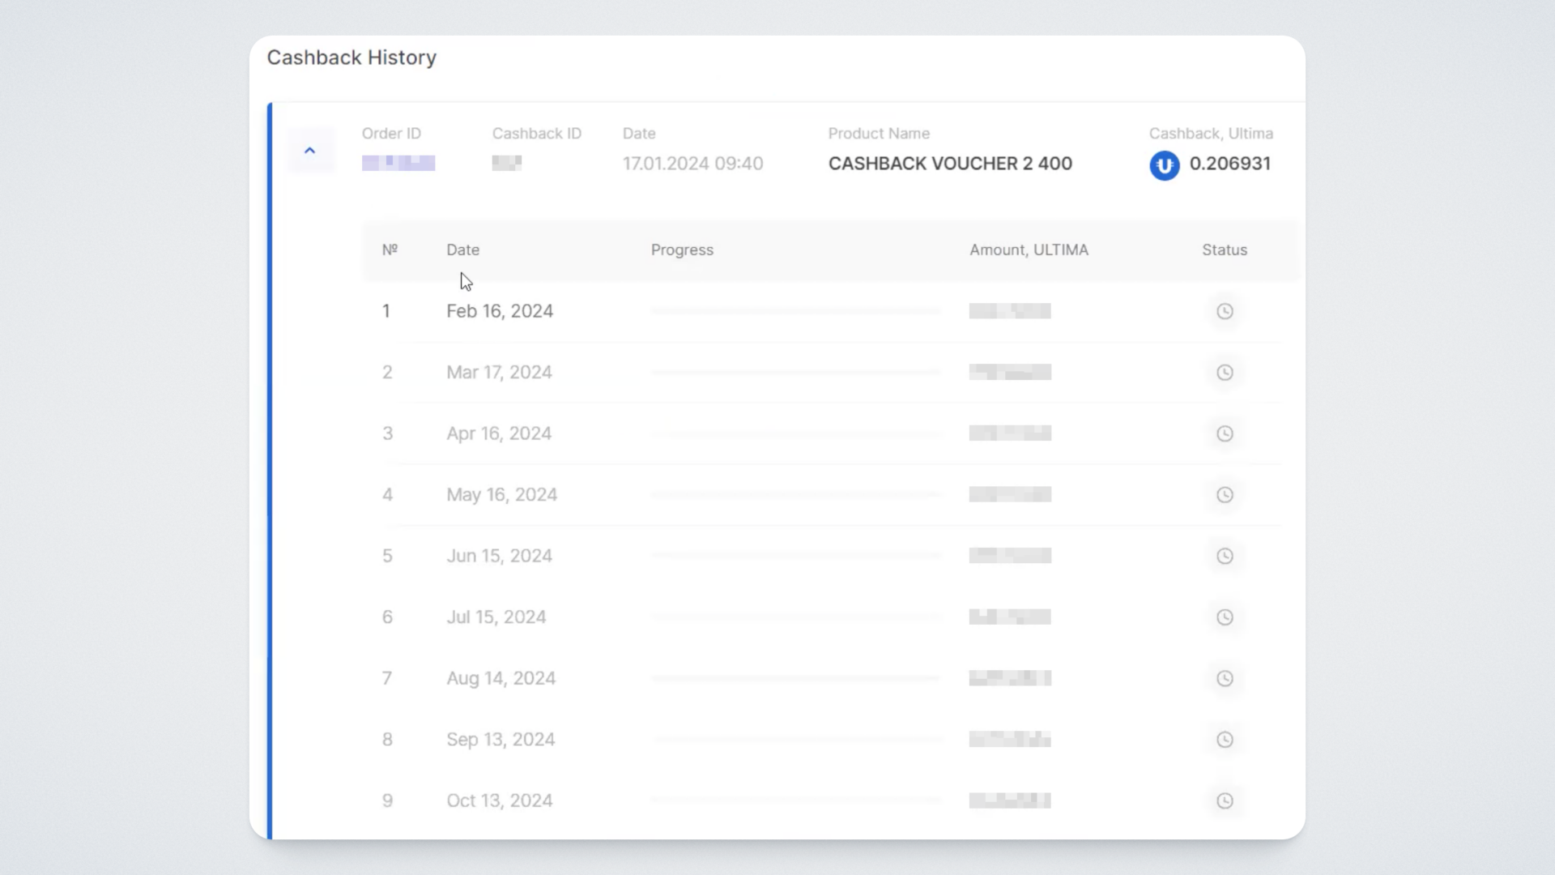Click the Amount, ULTIMA column header
The height and width of the screenshot is (875, 1555).
(1029, 250)
